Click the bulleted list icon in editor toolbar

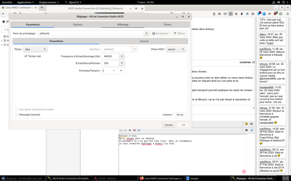pyautogui.click(x=121, y=130)
